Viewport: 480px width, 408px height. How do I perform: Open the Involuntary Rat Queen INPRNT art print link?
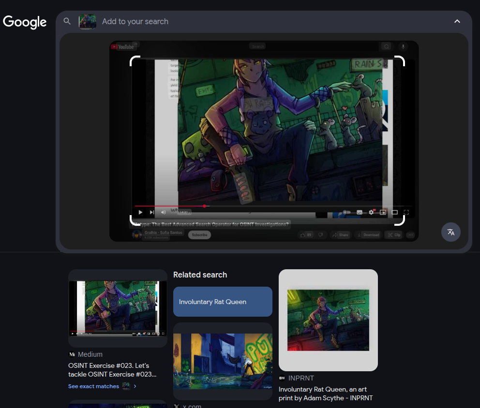(x=326, y=393)
